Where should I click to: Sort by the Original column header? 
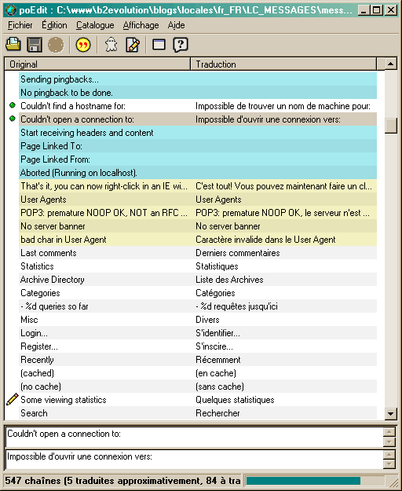(x=97, y=64)
